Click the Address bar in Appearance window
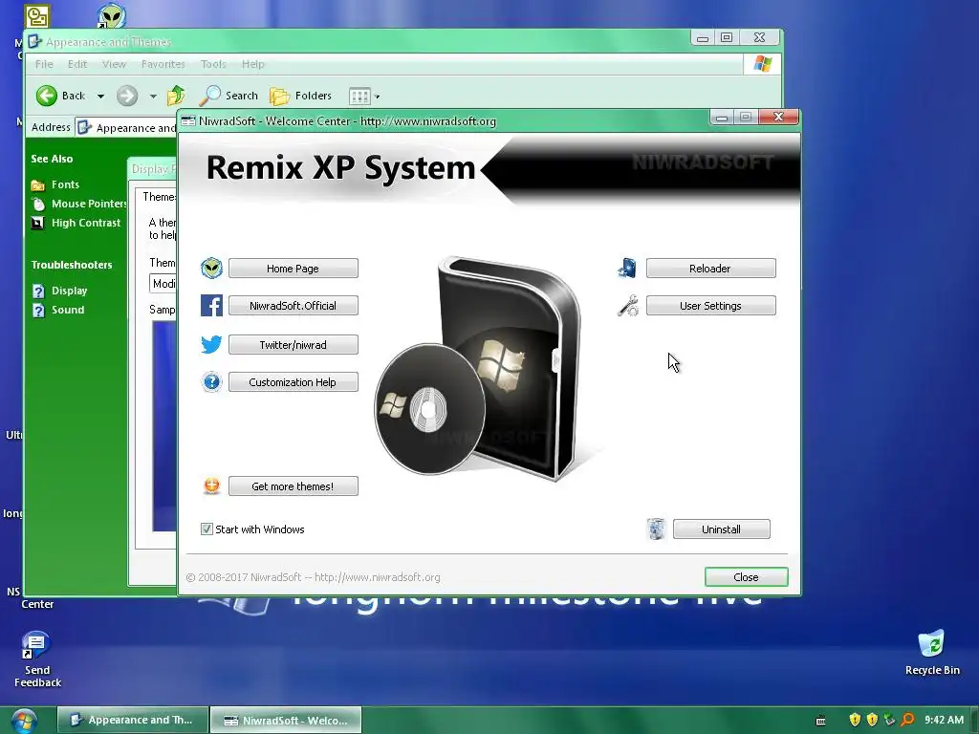Screen dimensions: 979x734 (125, 127)
